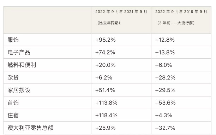This screenshot has width=216, height=135.
Task: Select the +28.2% value for 杂货
Action: [x=165, y=78]
